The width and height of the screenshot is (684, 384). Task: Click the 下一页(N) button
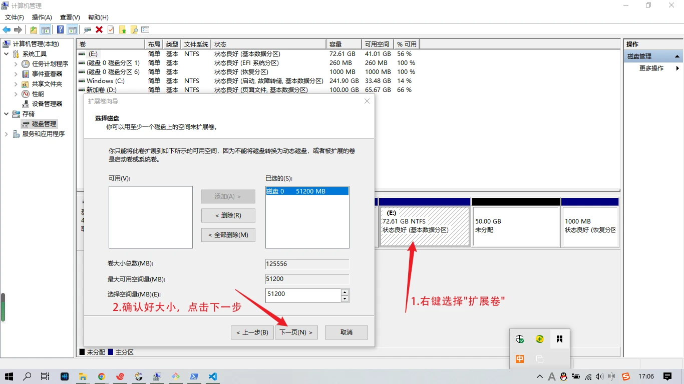(296, 332)
